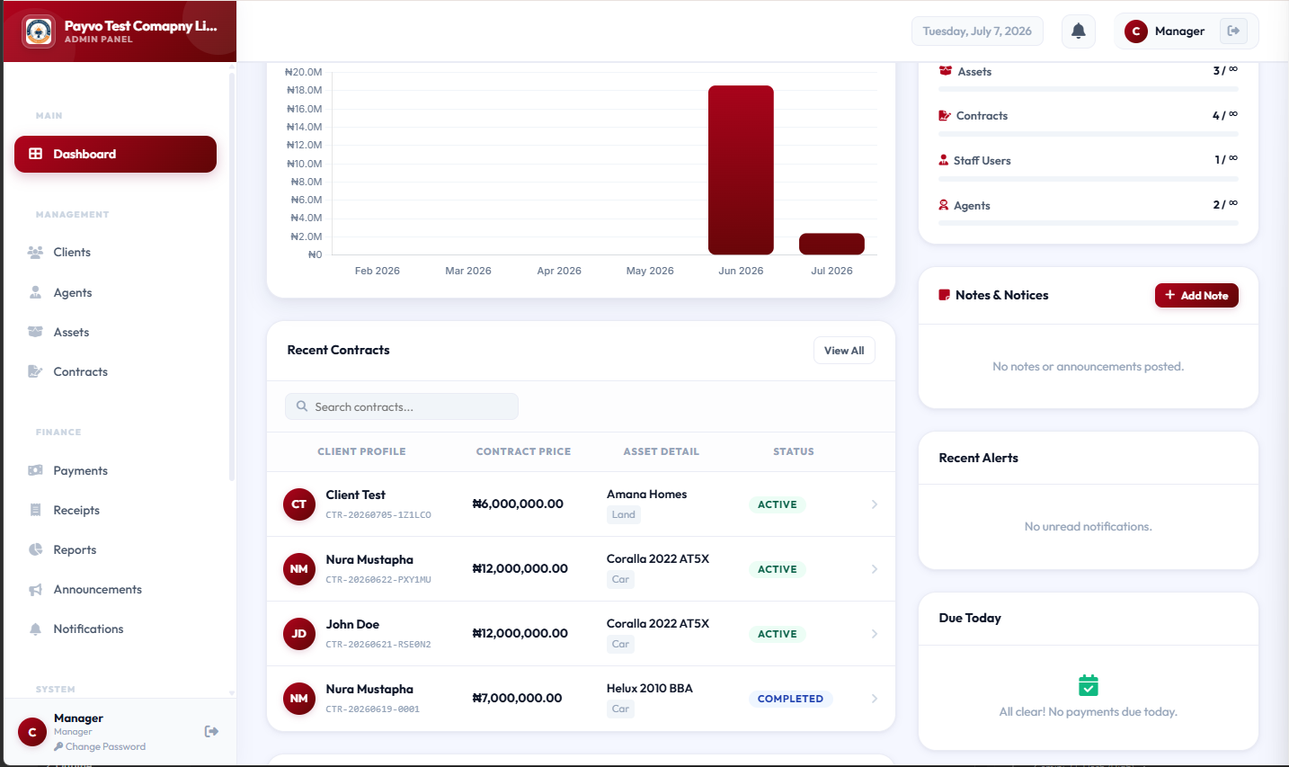Click the Announcements megaphone icon
Viewport: 1289px width, 767px height.
[36, 590]
